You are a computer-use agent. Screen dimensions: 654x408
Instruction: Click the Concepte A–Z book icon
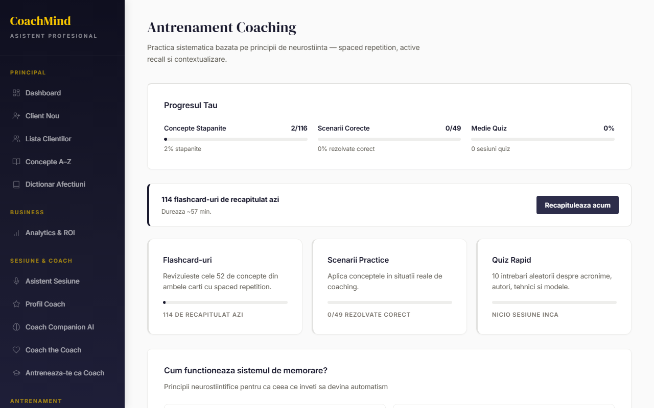[16, 162]
